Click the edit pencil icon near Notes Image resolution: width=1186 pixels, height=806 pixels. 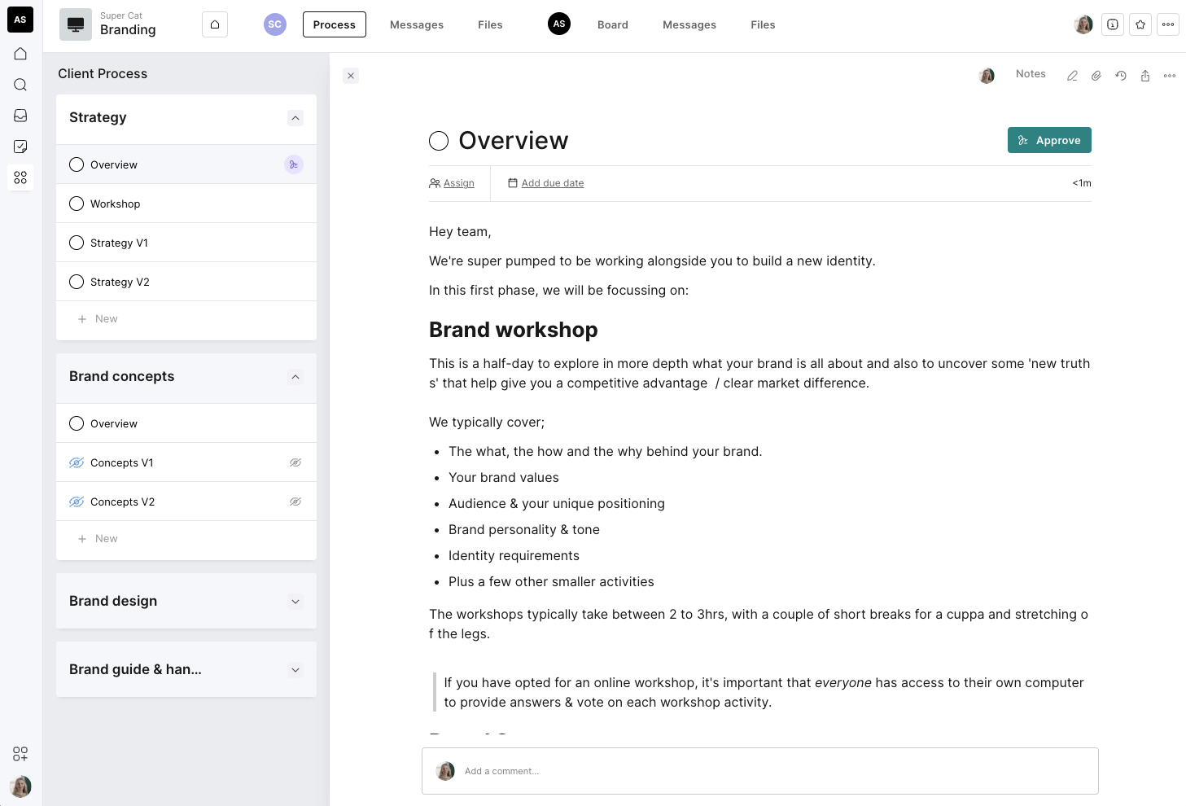pyautogui.click(x=1072, y=76)
